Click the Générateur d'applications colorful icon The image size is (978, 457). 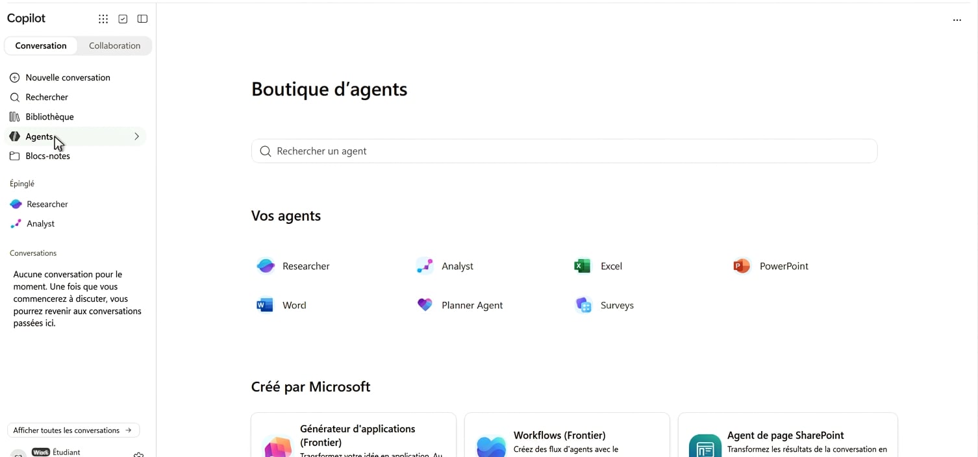click(277, 447)
